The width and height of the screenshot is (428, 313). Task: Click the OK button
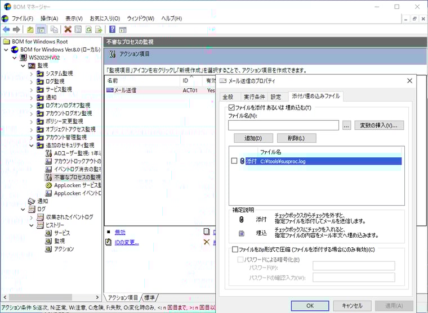tap(310, 306)
